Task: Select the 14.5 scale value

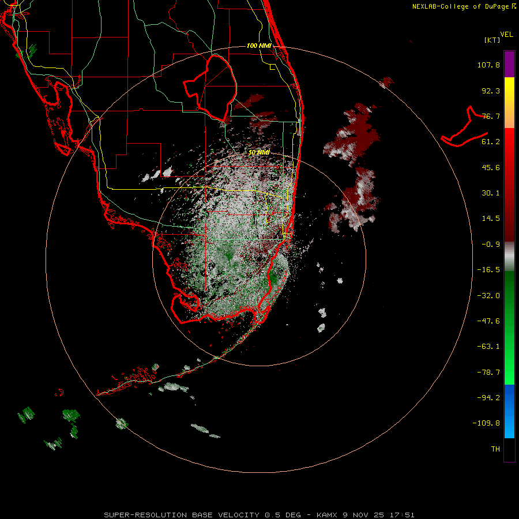Action: pyautogui.click(x=491, y=219)
